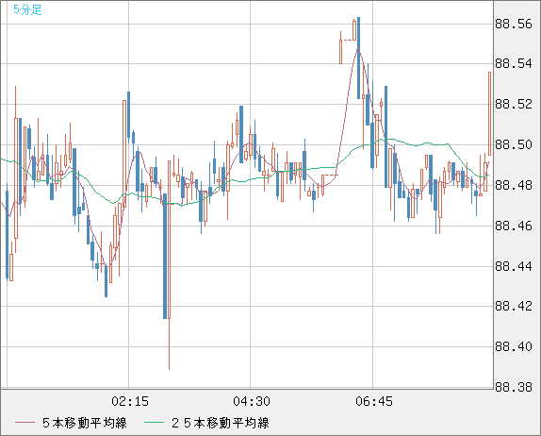Click the 06:45 time axis label
Image resolution: width=541 pixels, height=436 pixels.
tap(374, 401)
